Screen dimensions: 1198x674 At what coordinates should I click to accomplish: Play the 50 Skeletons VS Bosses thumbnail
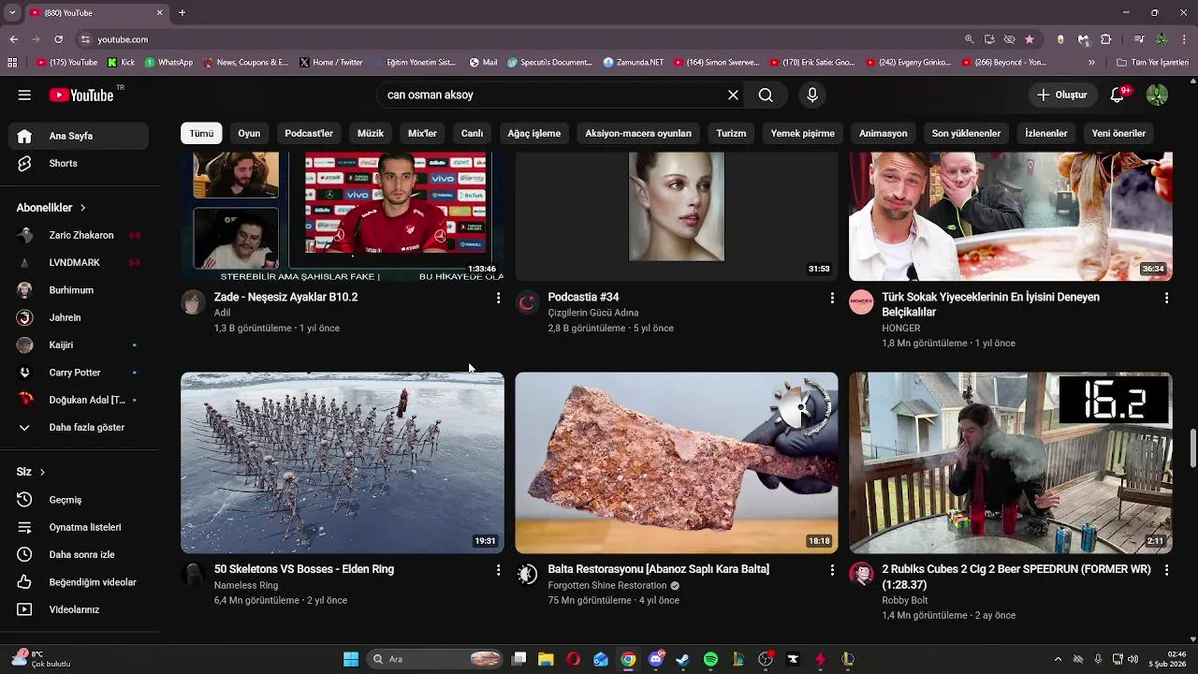(x=343, y=462)
